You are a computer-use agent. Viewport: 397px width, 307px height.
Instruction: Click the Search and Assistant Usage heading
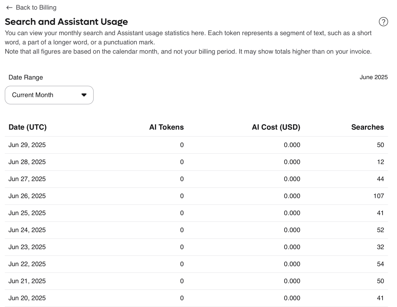pos(66,22)
